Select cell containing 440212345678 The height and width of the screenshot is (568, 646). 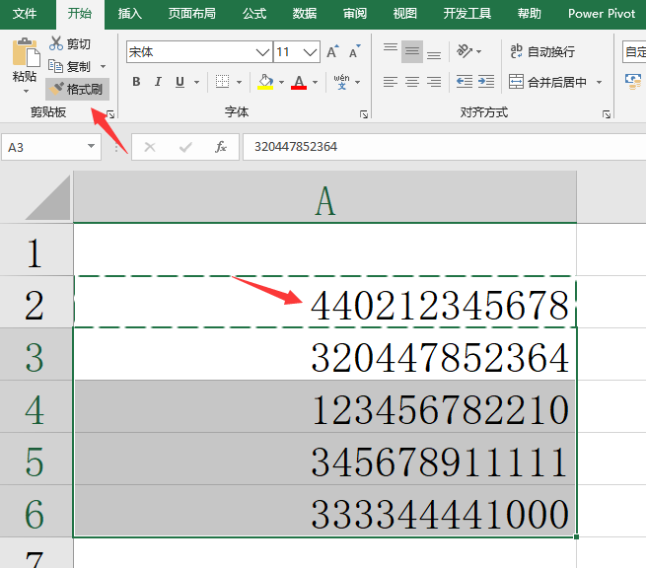[x=325, y=302]
